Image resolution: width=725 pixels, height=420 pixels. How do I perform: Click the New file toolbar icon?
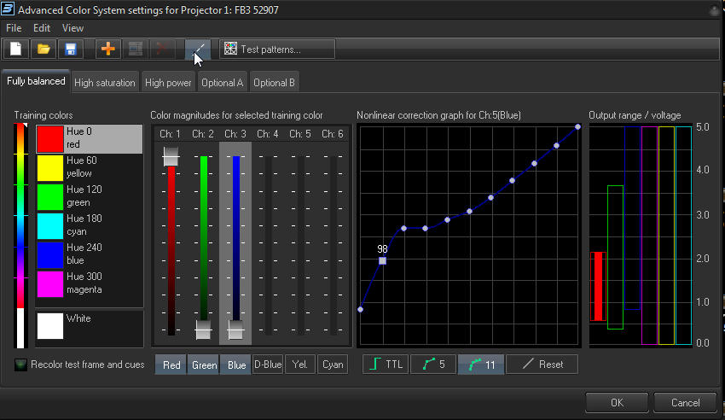point(16,49)
